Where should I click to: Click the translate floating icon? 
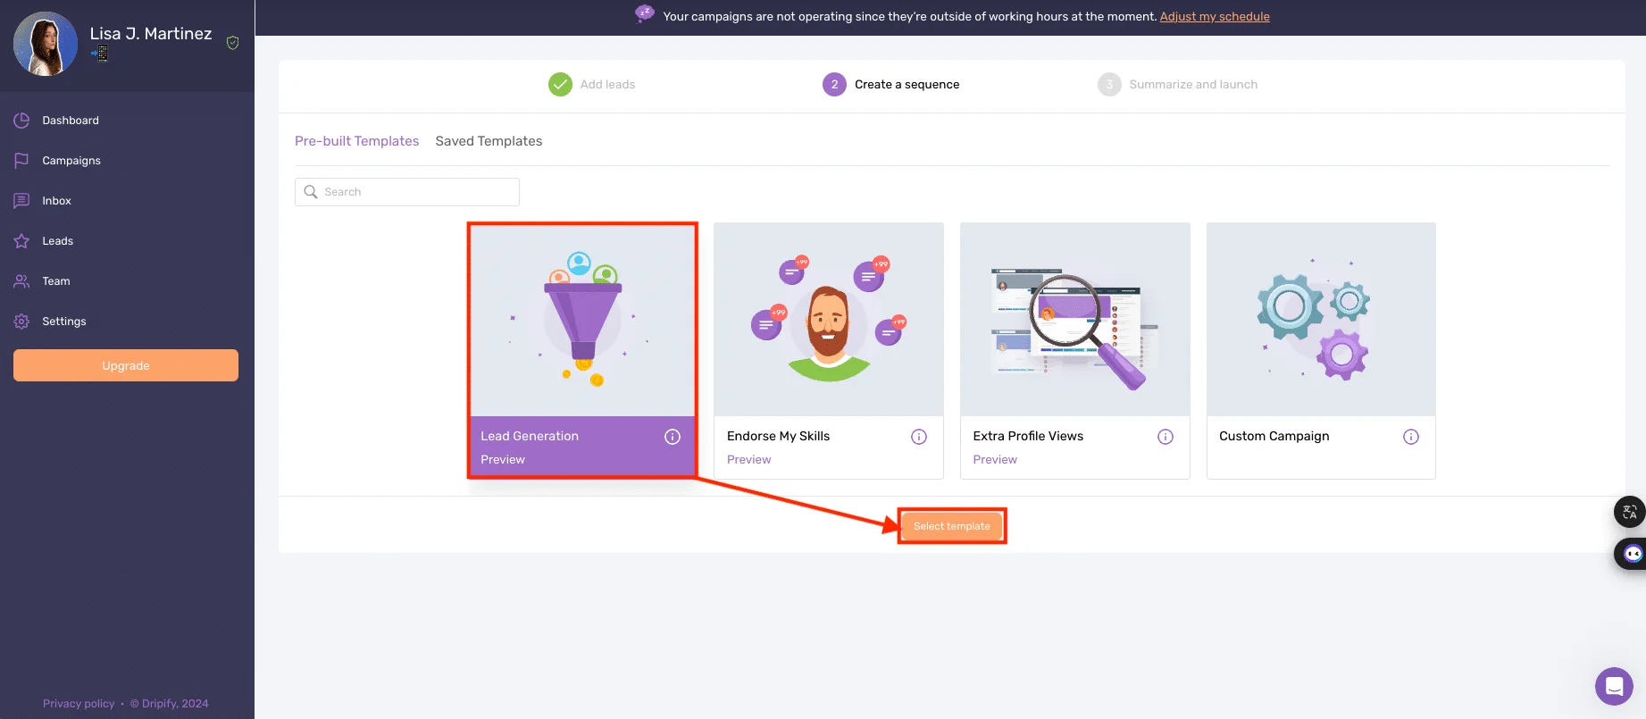pos(1630,512)
